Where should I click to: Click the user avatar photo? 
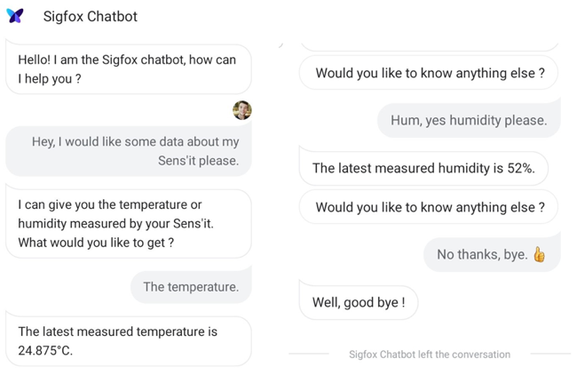pos(242,110)
